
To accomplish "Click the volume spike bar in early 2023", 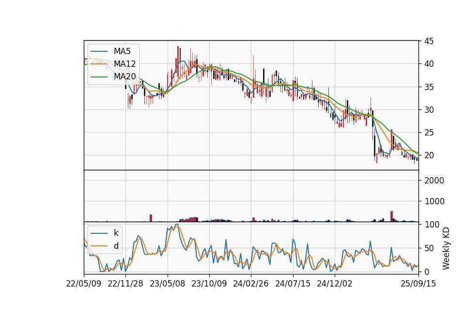I will 151,218.
